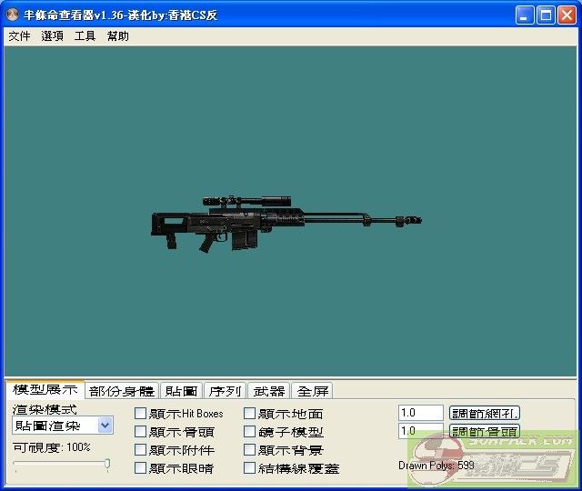Enable the 顯示Hit Boxes checkbox
This screenshot has height=491, width=582.
point(140,414)
